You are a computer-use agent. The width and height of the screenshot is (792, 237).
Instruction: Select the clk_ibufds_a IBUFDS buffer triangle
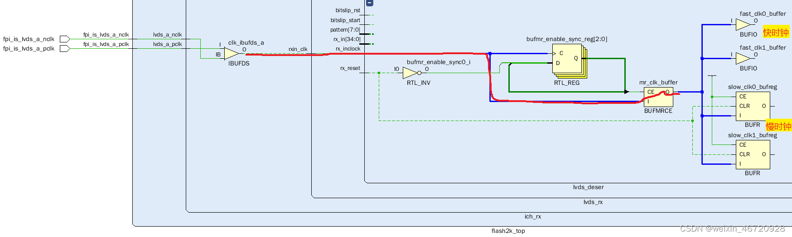tap(231, 53)
